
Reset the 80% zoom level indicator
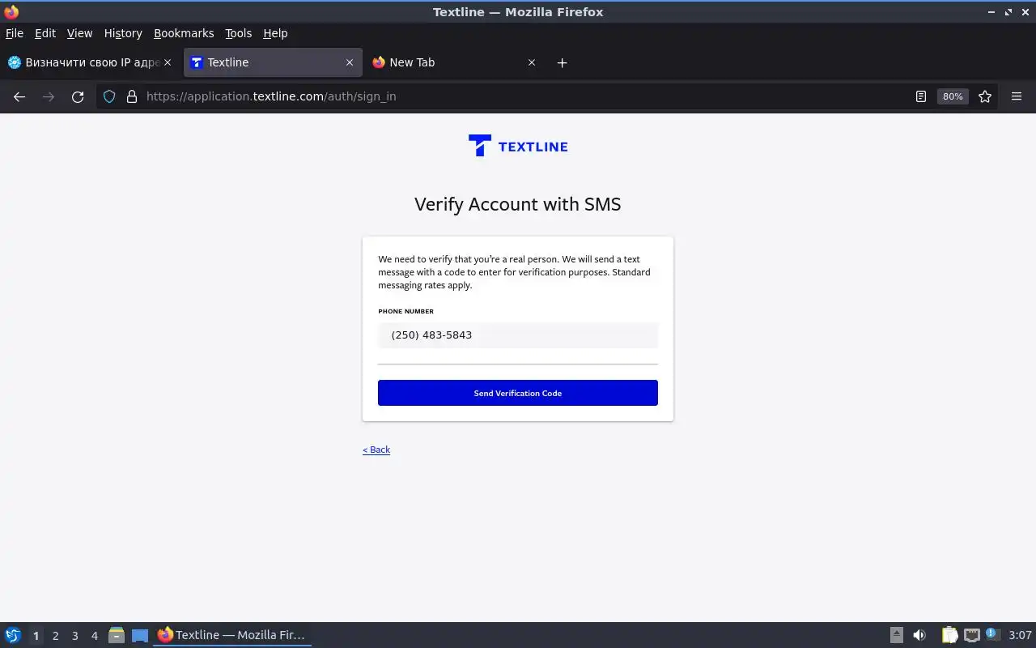coord(953,96)
